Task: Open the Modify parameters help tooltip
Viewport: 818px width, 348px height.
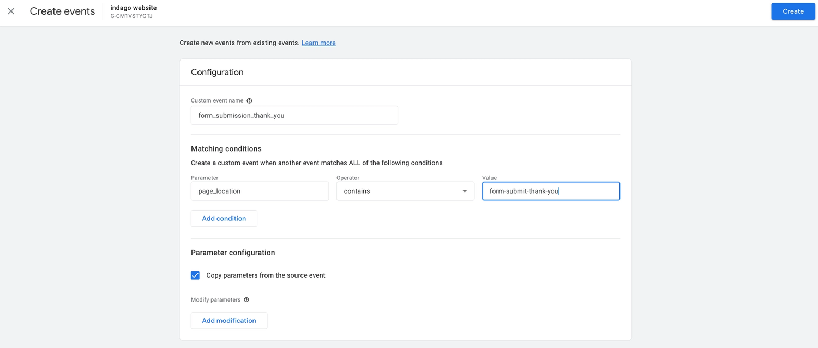Action: 246,299
